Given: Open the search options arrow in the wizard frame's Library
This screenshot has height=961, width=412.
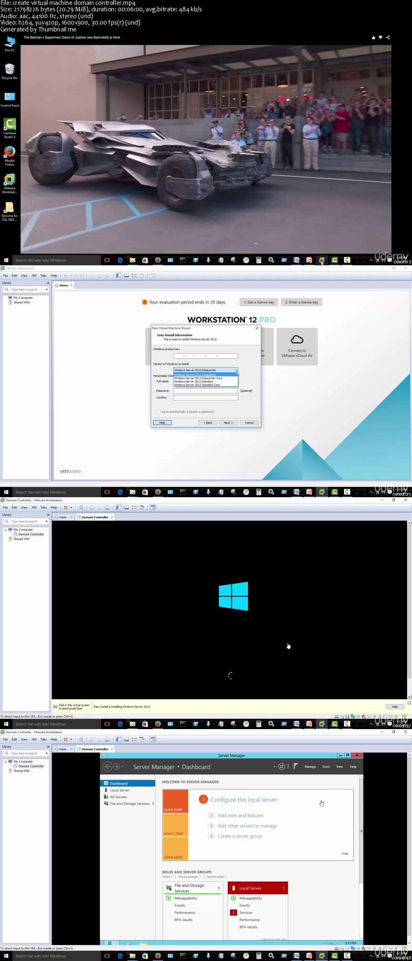Looking at the screenshot, I should pos(47,289).
